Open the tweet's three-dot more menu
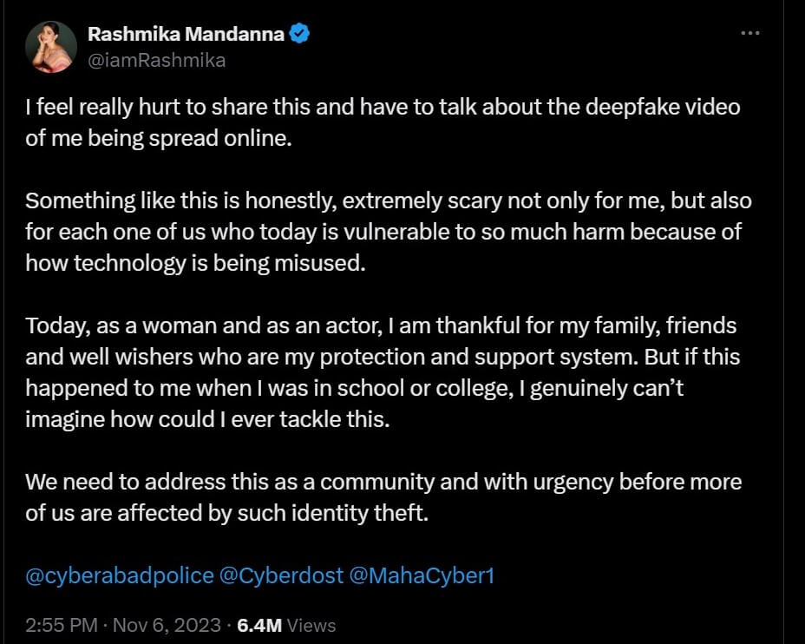 pyautogui.click(x=749, y=33)
